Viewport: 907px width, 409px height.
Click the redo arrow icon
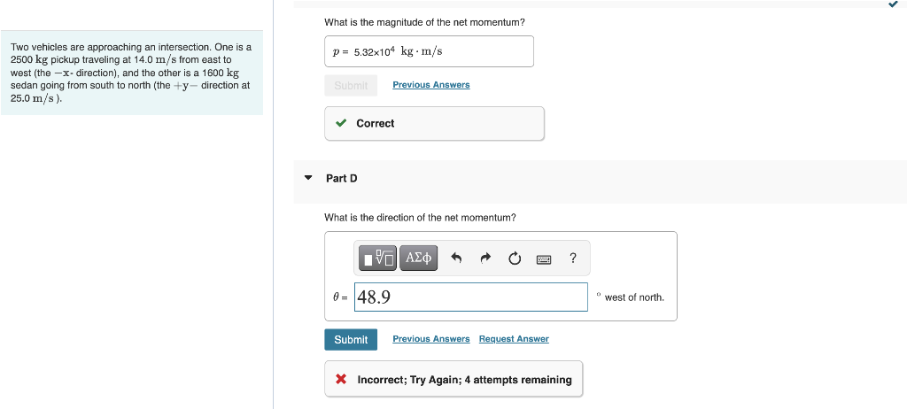click(485, 258)
